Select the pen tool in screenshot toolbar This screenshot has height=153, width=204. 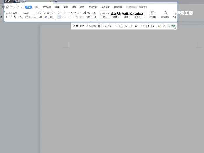tap(131, 26)
